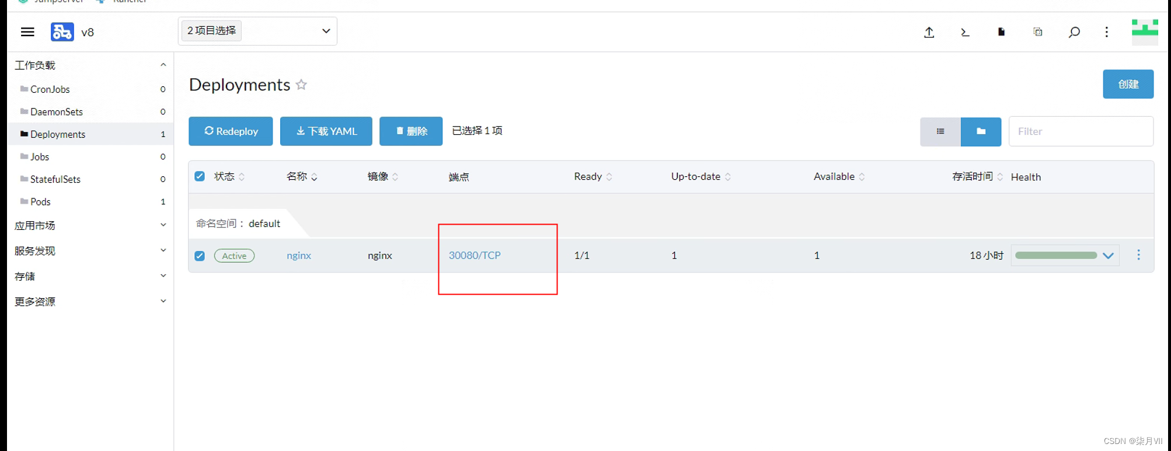Click the import YAML upload icon
The width and height of the screenshot is (1171, 451).
(929, 32)
